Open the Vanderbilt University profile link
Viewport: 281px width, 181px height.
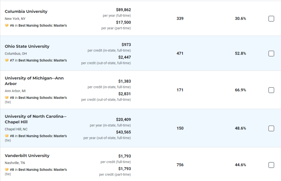pos(27,156)
